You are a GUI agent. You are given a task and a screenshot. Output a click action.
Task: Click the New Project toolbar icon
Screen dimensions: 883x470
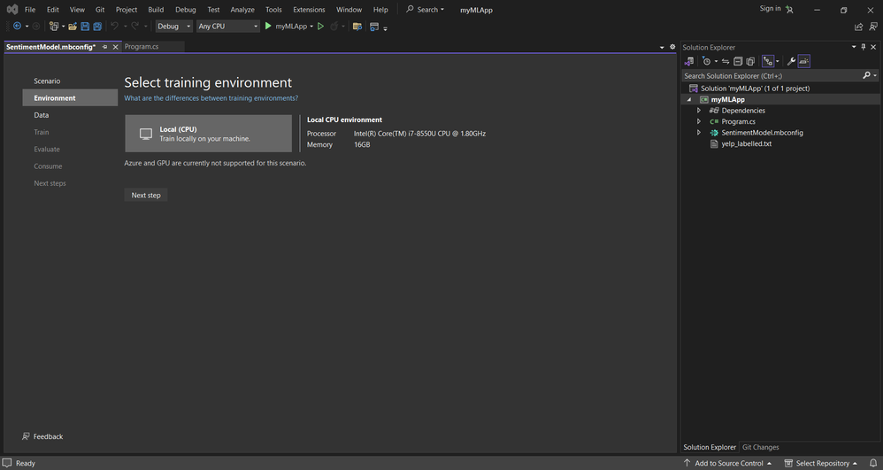point(53,27)
